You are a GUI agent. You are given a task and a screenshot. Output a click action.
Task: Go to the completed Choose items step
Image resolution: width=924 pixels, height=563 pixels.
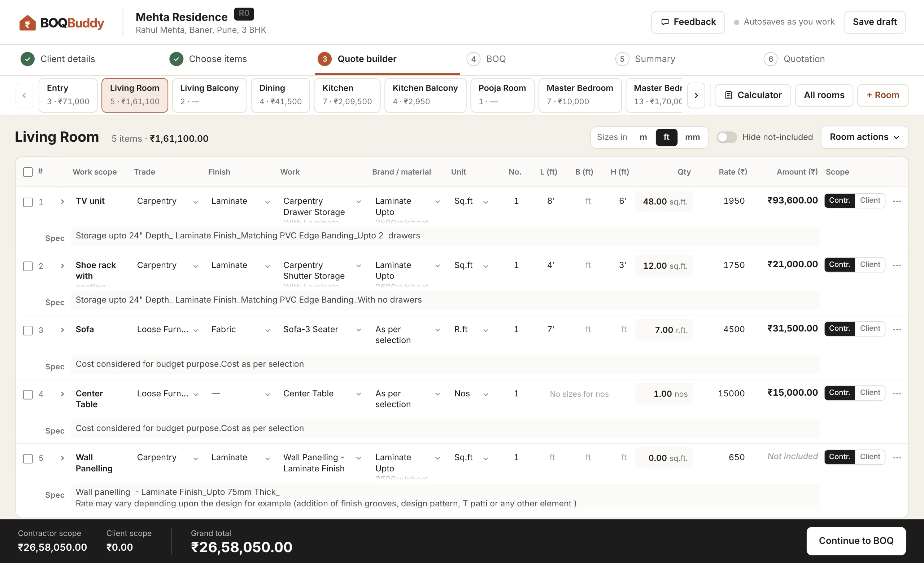tap(208, 59)
